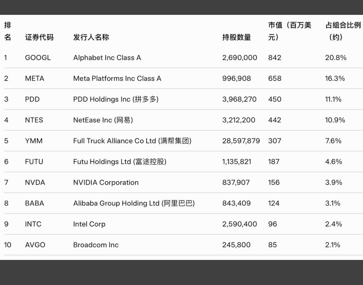Click the GOOGL ticker code
363x285 pixels.
point(38,58)
